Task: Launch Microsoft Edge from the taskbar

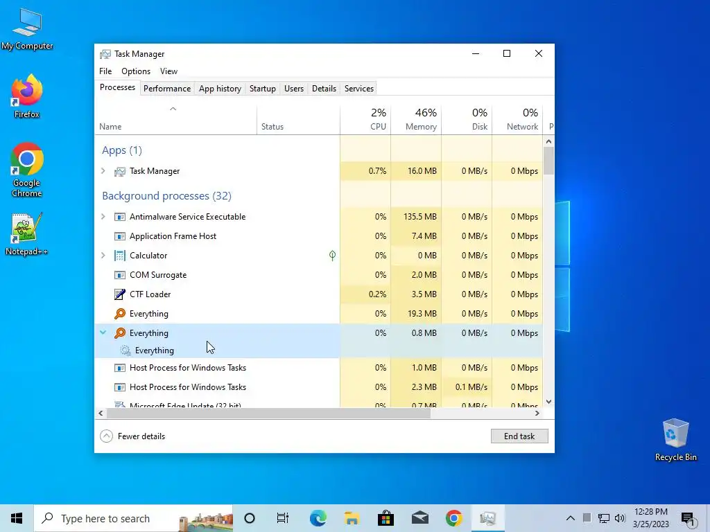Action: coord(318,518)
